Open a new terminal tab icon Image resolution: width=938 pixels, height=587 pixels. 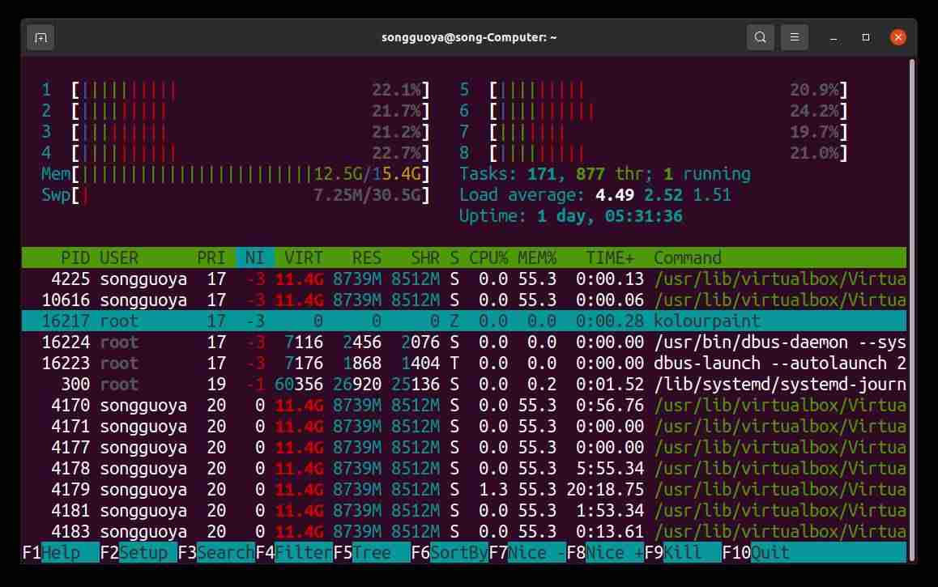coord(41,38)
